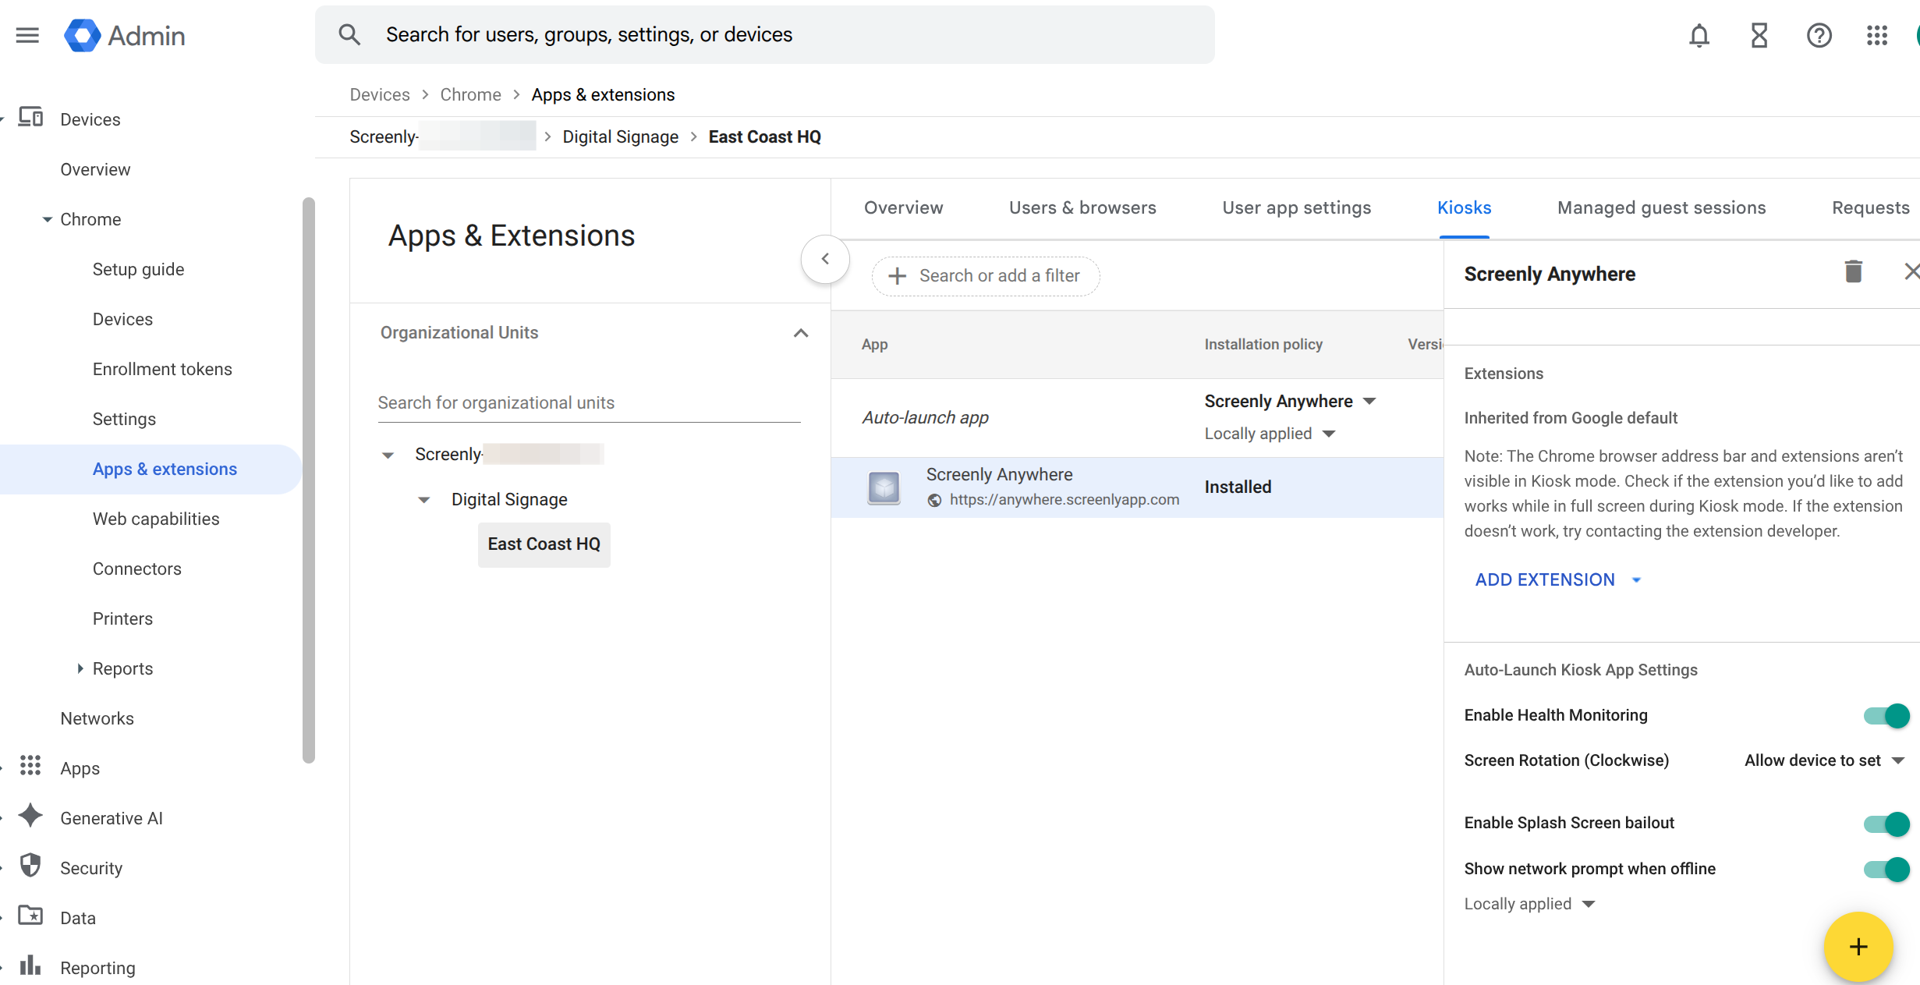Open Devices Overview in sidebar
1920x985 pixels.
point(95,169)
